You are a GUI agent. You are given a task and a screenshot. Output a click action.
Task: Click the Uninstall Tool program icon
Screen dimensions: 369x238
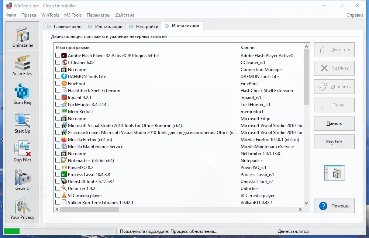pos(64,181)
